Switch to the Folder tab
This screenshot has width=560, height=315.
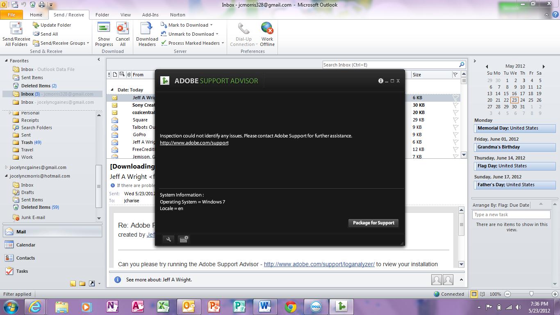click(102, 15)
